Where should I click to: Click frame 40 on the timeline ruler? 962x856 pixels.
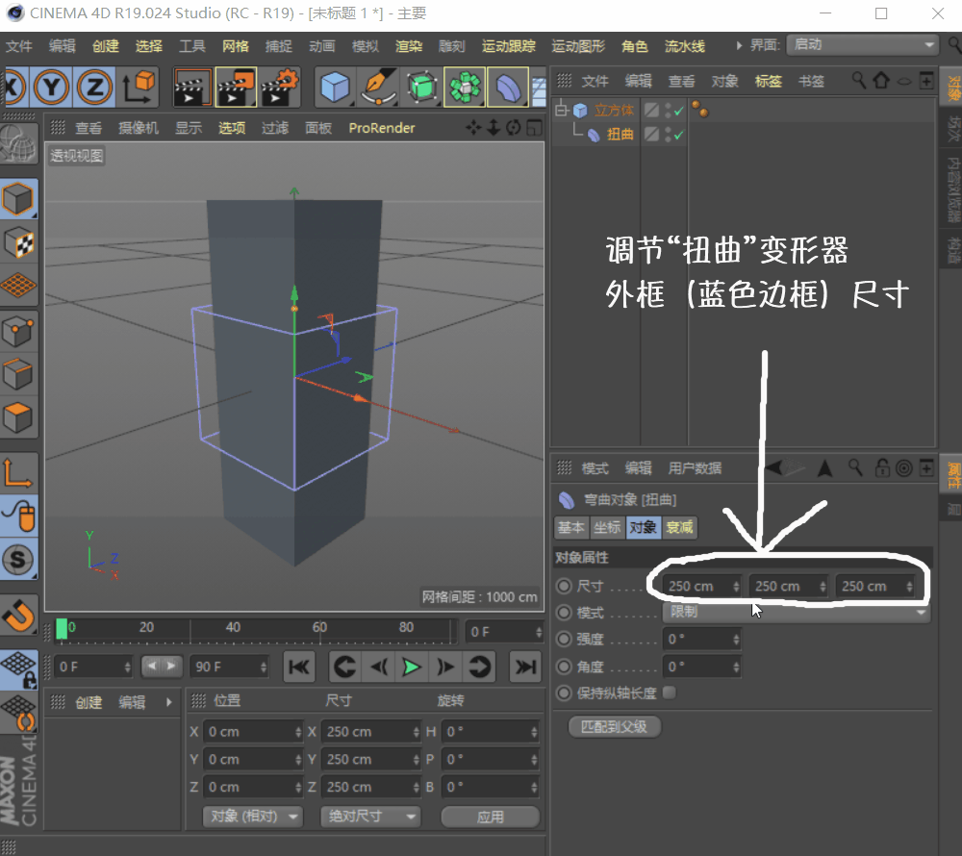click(x=233, y=628)
